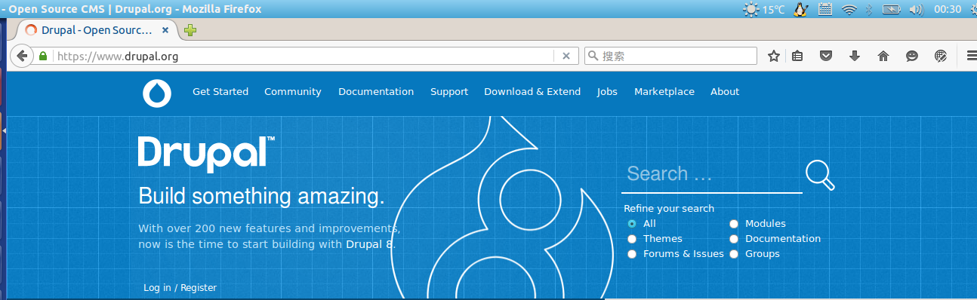Click the clock showing 00:30
The image size is (977, 300).
click(948, 10)
